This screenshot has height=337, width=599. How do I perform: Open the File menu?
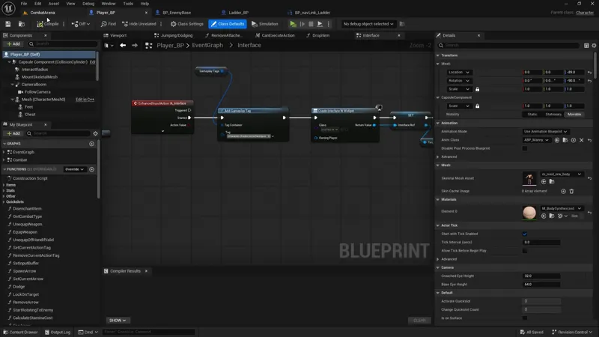click(x=24, y=4)
